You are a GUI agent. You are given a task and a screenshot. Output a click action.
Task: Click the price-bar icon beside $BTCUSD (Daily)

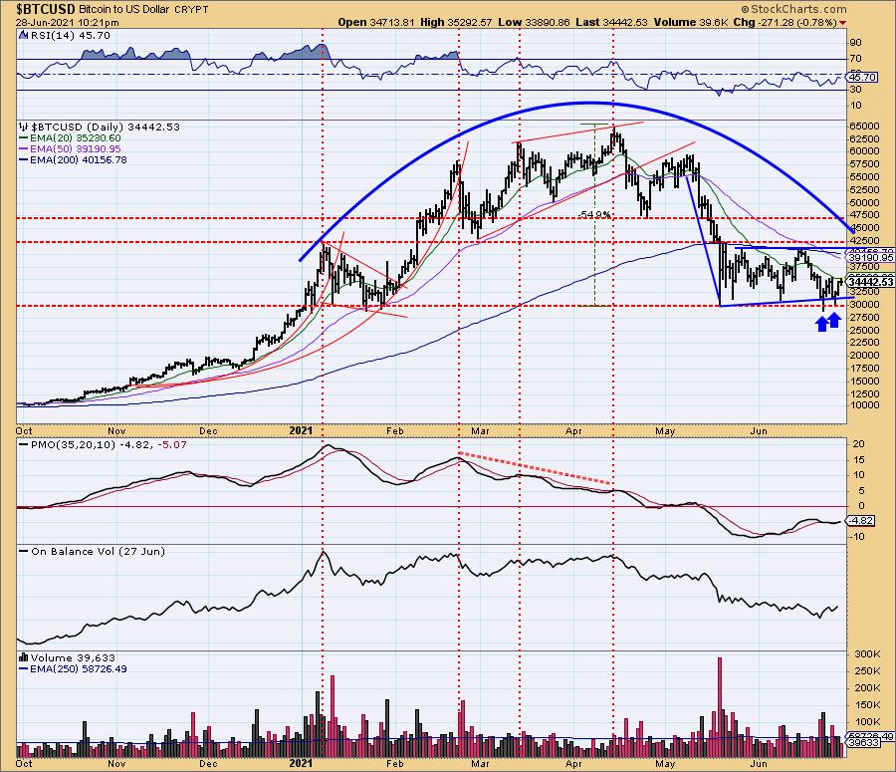23,127
